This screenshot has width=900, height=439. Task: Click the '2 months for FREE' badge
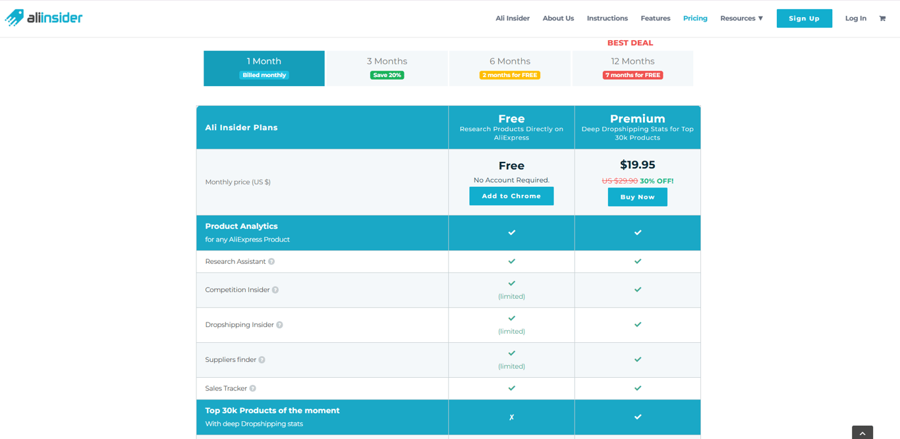click(510, 75)
